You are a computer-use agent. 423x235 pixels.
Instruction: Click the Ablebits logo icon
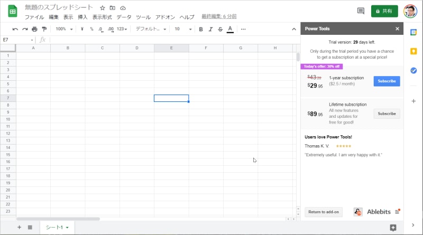pos(358,212)
